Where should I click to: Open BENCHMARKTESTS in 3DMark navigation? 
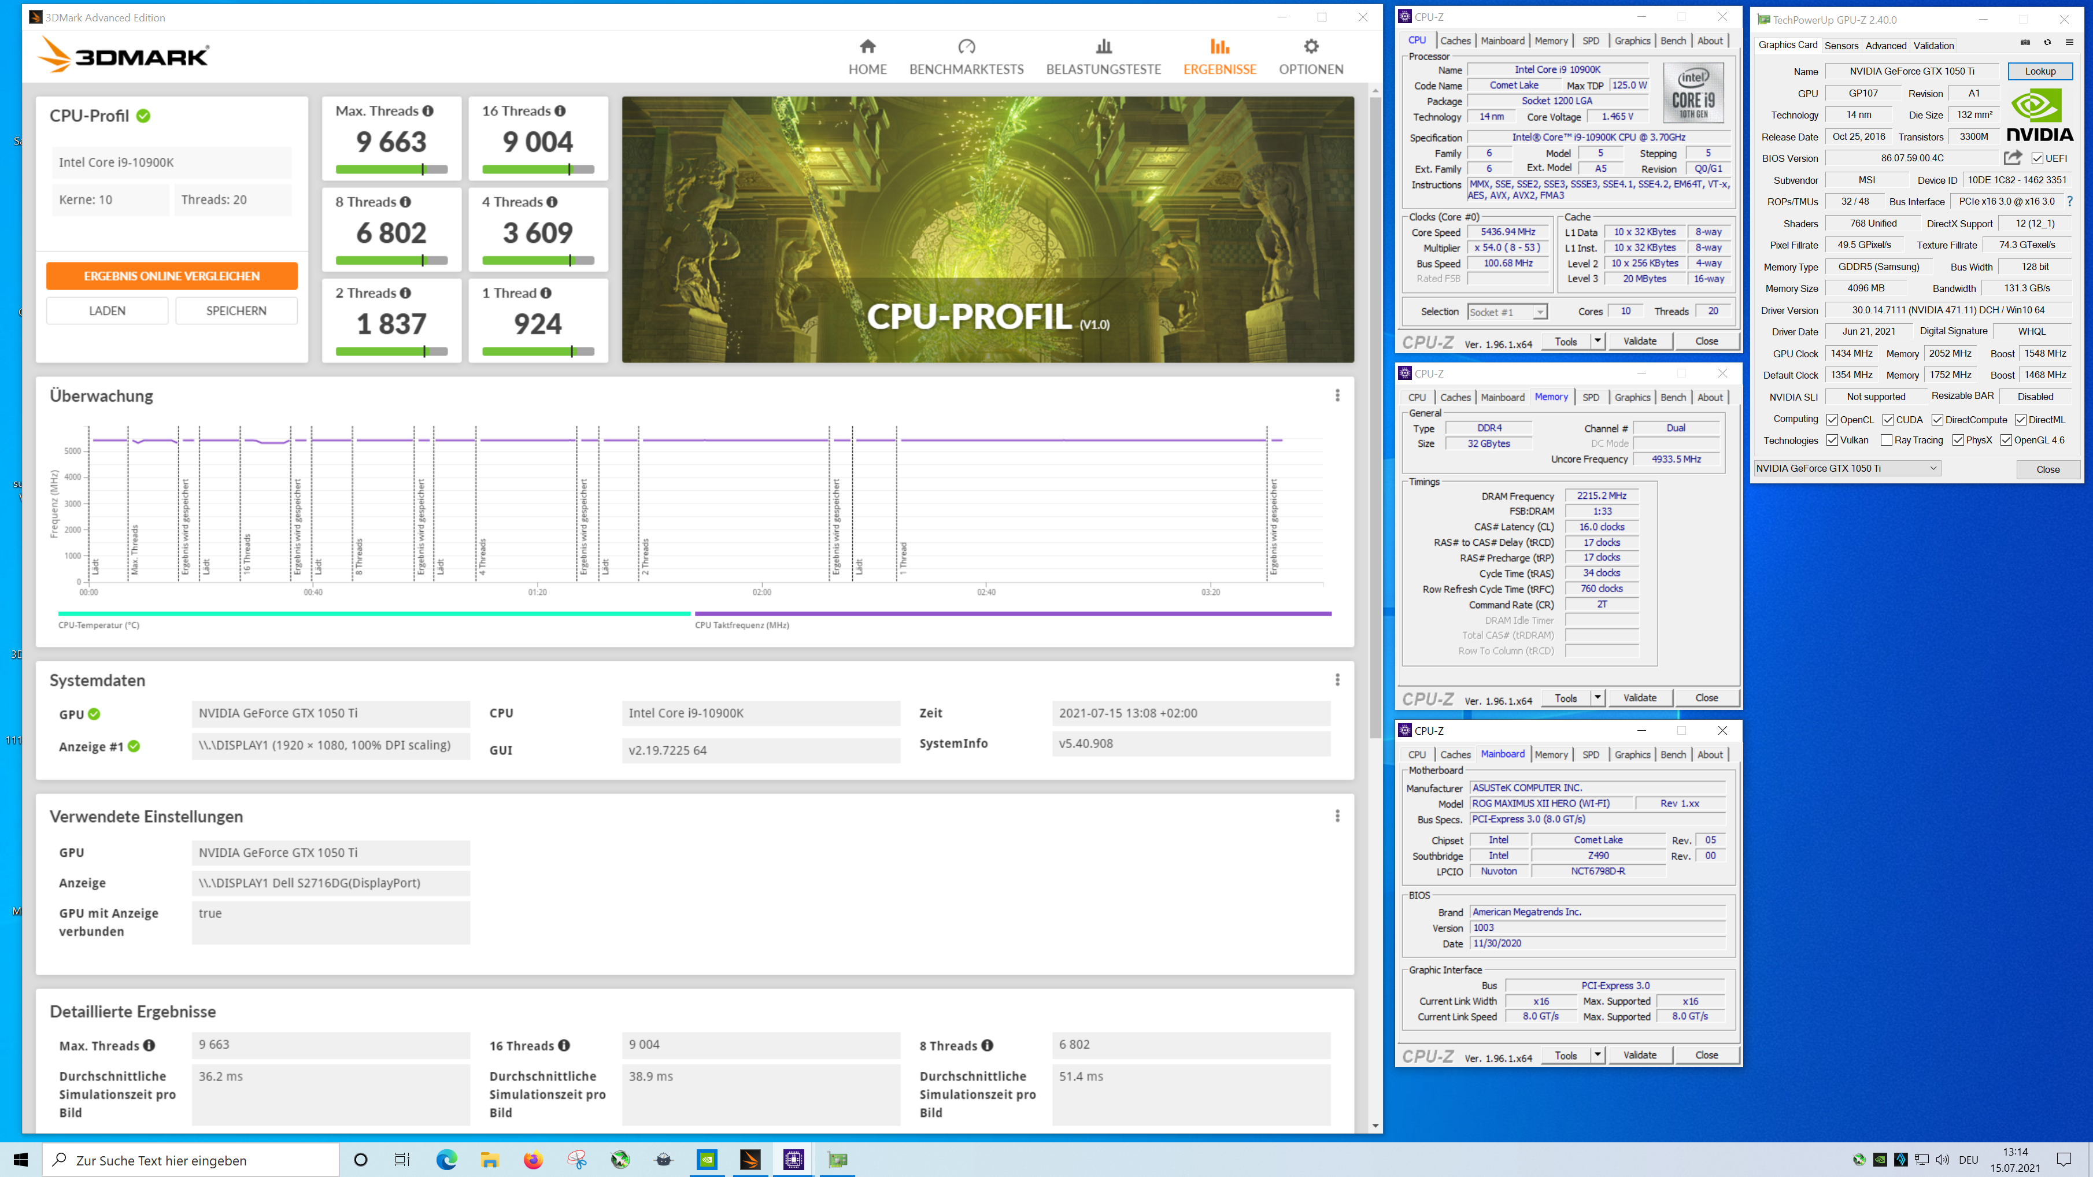(x=966, y=57)
